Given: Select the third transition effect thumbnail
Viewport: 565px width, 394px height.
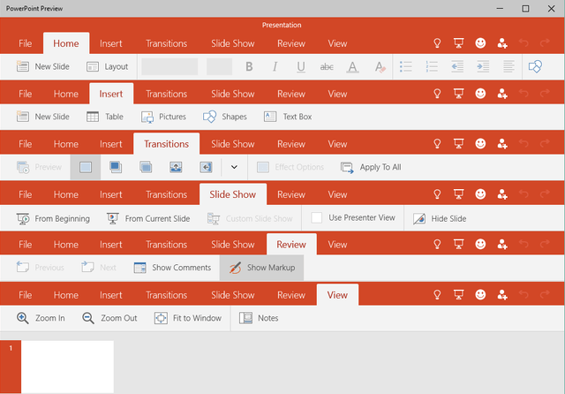Looking at the screenshot, I should [146, 167].
